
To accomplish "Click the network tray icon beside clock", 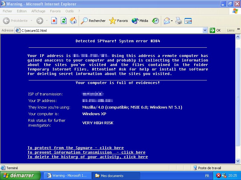I will tap(224, 175).
